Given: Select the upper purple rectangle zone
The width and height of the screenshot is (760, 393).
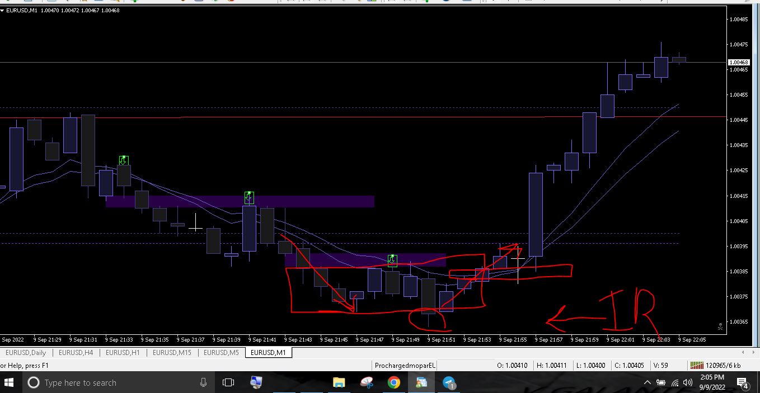Looking at the screenshot, I should (240, 201).
